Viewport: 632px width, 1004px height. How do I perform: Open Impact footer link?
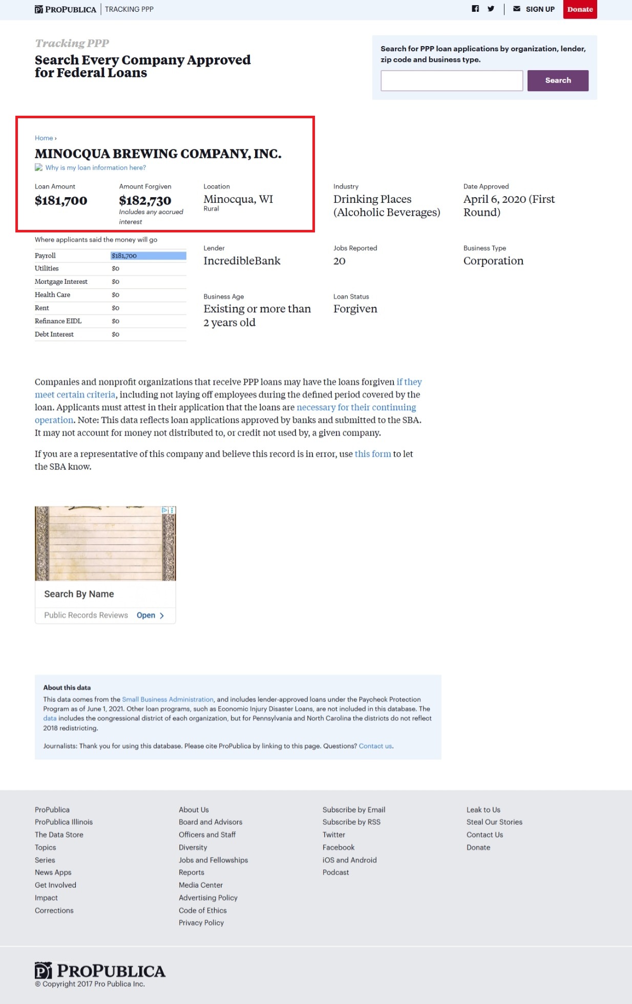(x=46, y=898)
